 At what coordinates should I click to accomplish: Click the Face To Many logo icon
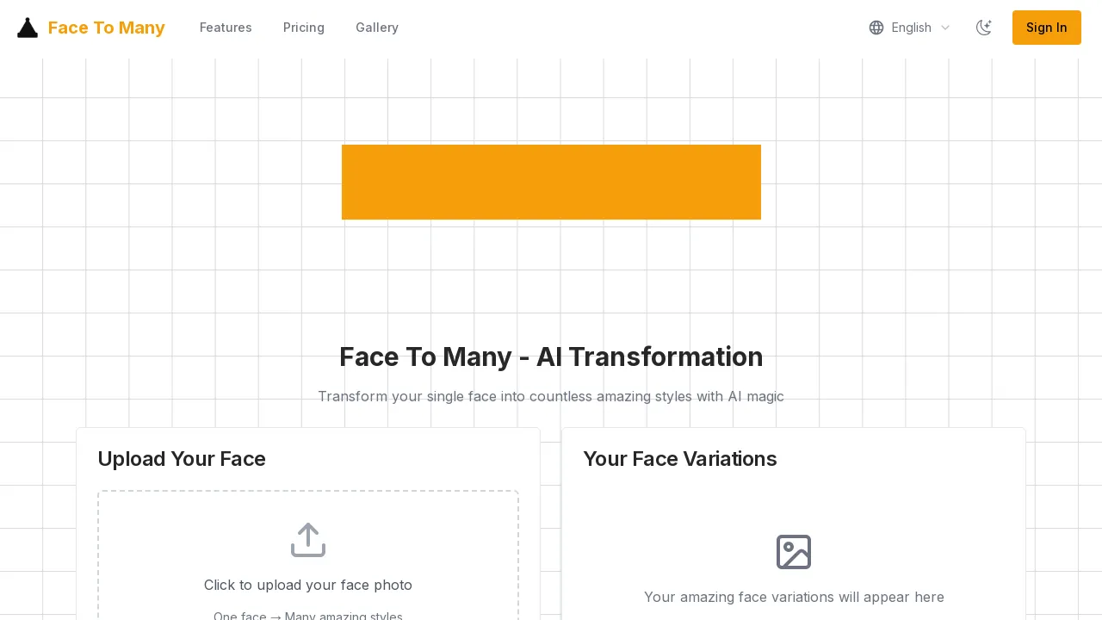pos(28,27)
